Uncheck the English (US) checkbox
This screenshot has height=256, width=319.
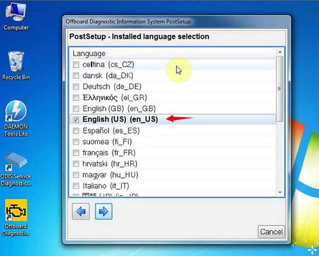pos(76,120)
